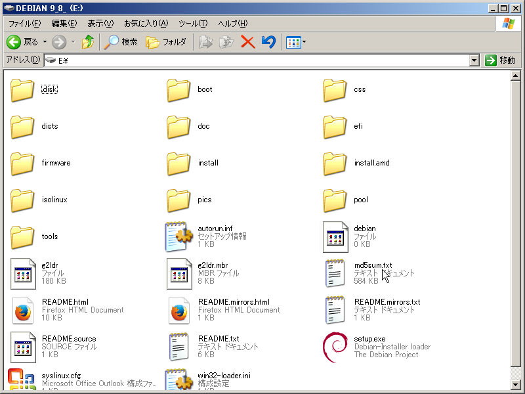This screenshot has width=525, height=394.
Task: Select the autorun.inf setup information icon
Action: 178,236
